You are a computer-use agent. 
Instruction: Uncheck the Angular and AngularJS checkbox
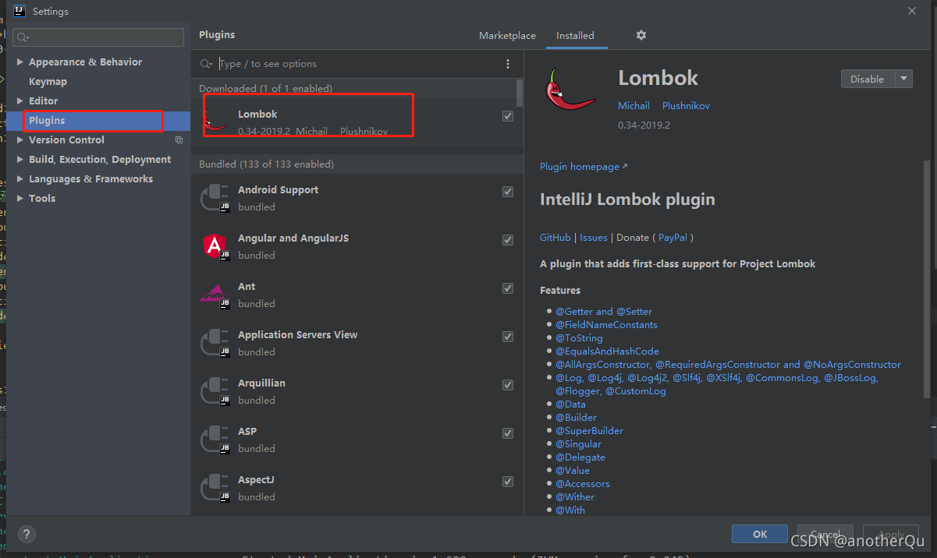click(x=508, y=240)
